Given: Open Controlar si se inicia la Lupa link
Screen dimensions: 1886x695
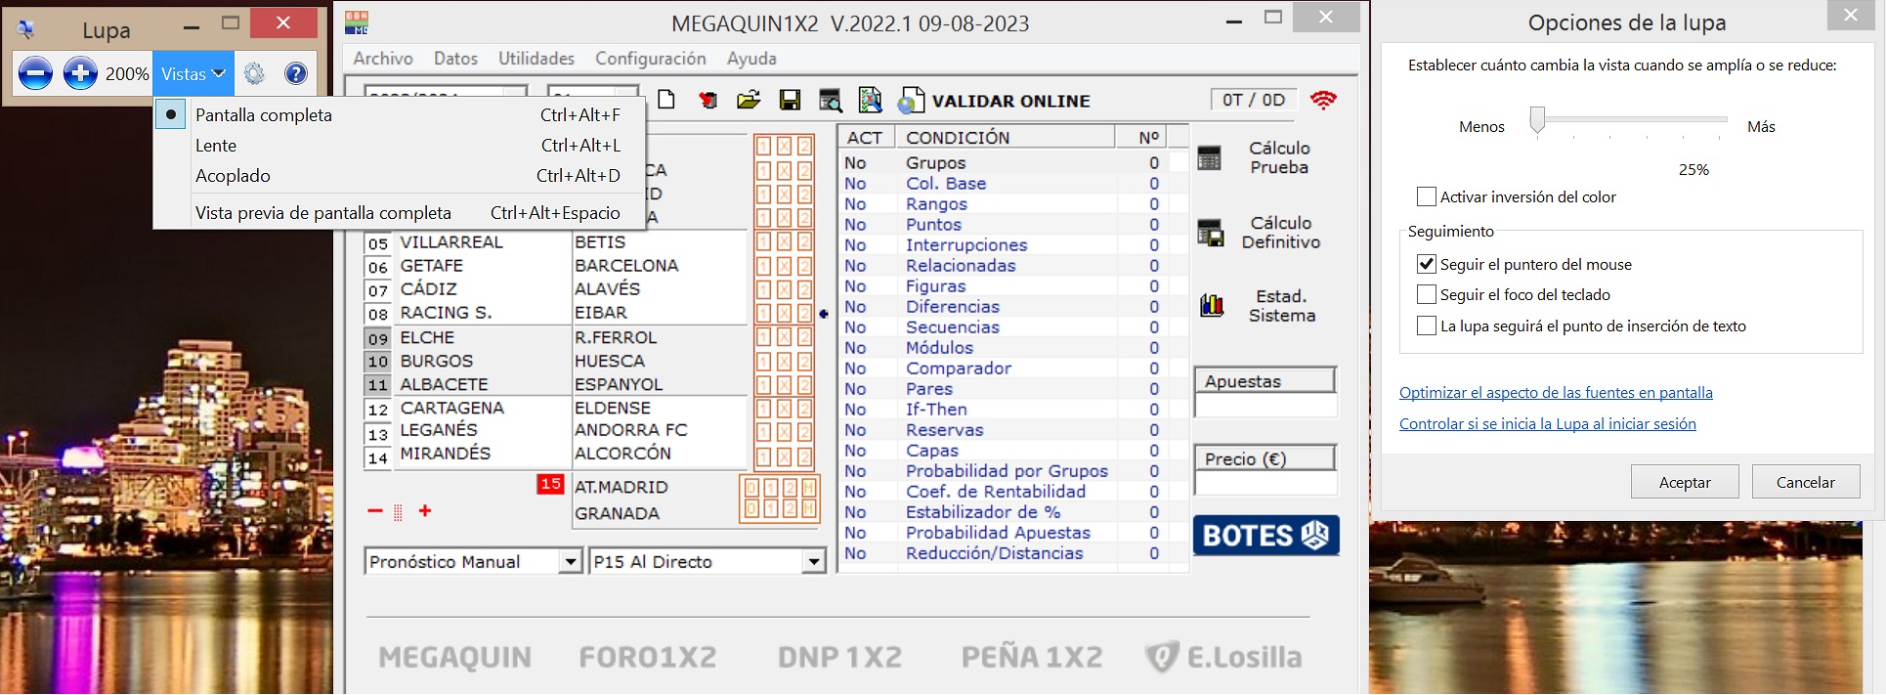Looking at the screenshot, I should pyautogui.click(x=1548, y=423).
